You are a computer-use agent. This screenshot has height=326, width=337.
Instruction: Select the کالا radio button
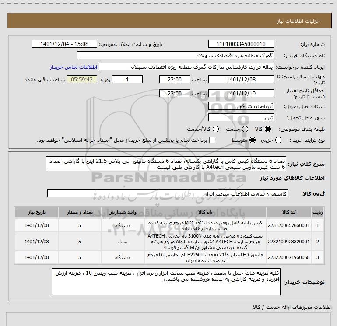point(268,129)
